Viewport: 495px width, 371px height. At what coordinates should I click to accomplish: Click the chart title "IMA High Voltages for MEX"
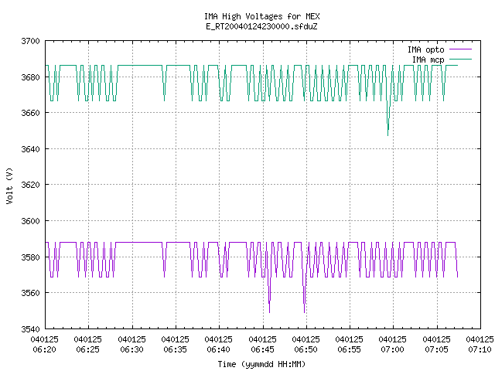coord(261,16)
